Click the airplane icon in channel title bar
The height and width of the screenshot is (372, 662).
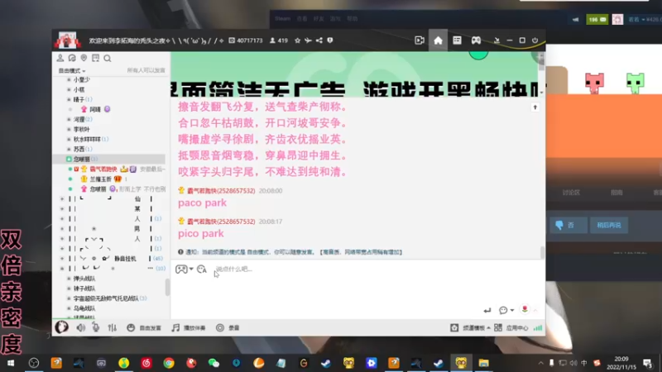pyautogui.click(x=308, y=41)
